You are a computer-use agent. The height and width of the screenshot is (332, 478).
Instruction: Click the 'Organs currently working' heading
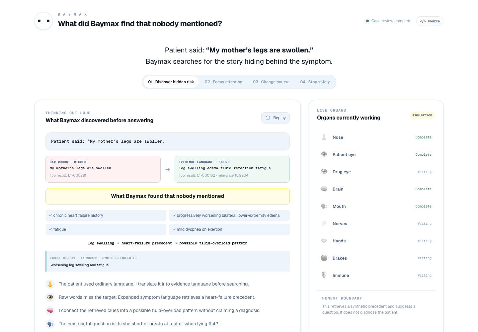[x=349, y=118]
